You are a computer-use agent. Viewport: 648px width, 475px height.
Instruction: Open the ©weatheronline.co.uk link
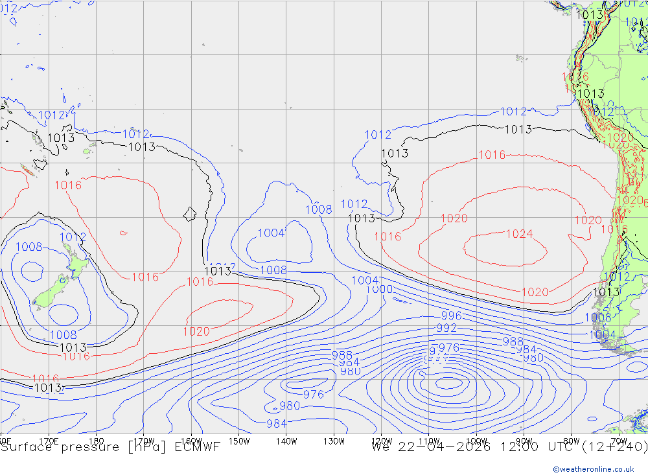pyautogui.click(x=594, y=469)
